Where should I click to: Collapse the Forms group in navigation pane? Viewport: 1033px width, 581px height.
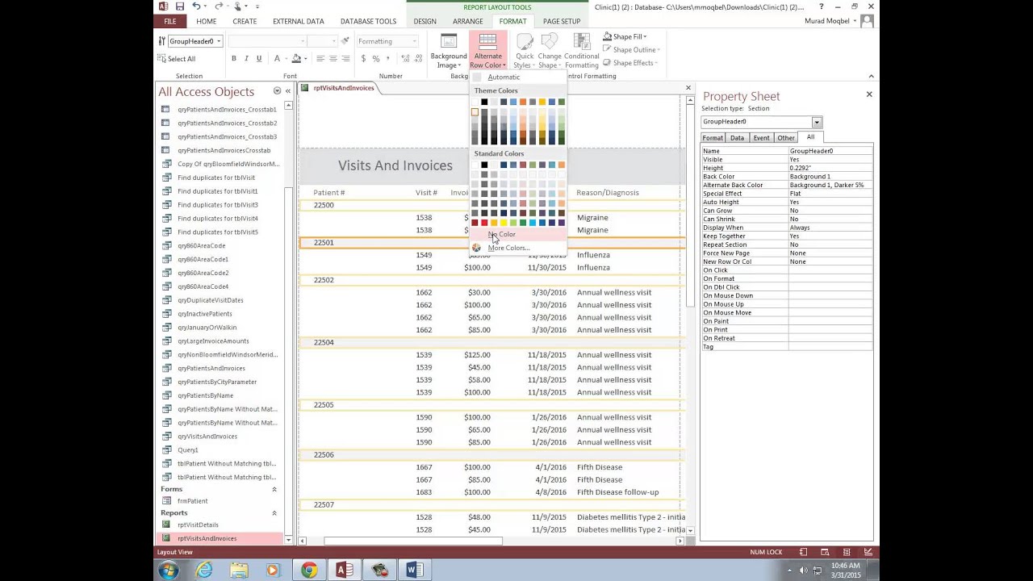pos(274,490)
